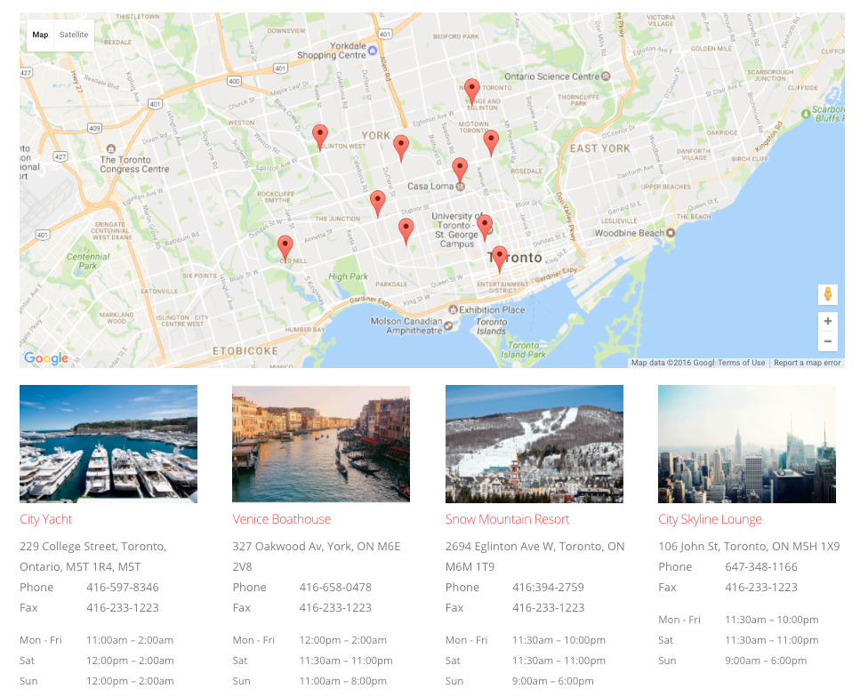The image size is (868, 697).
Task: Click the City Yacht marina photo
Action: coord(108,445)
